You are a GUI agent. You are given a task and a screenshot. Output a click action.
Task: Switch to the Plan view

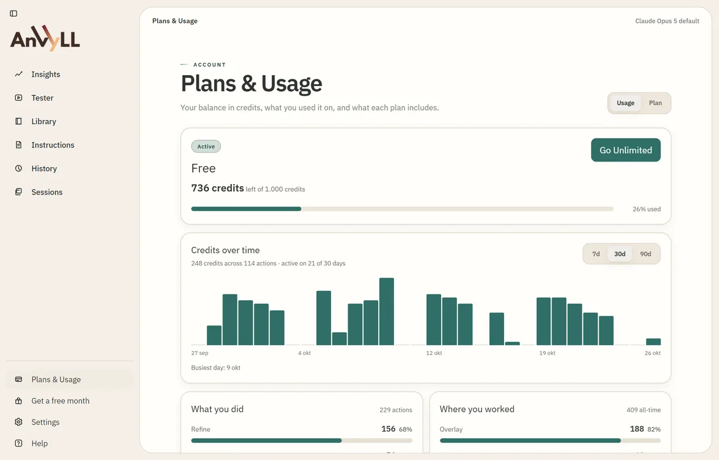click(655, 103)
